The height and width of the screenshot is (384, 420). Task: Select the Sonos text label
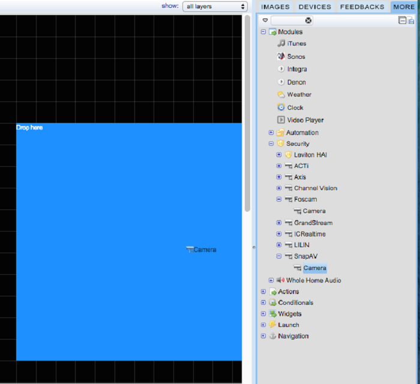[296, 56]
